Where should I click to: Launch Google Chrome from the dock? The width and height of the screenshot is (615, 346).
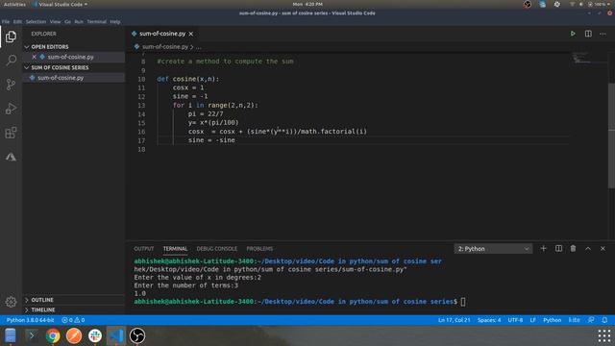pos(53,335)
